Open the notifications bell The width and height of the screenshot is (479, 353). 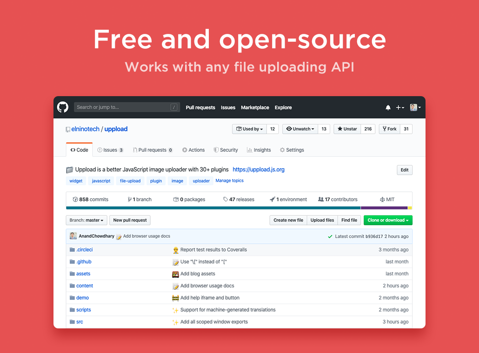(388, 107)
